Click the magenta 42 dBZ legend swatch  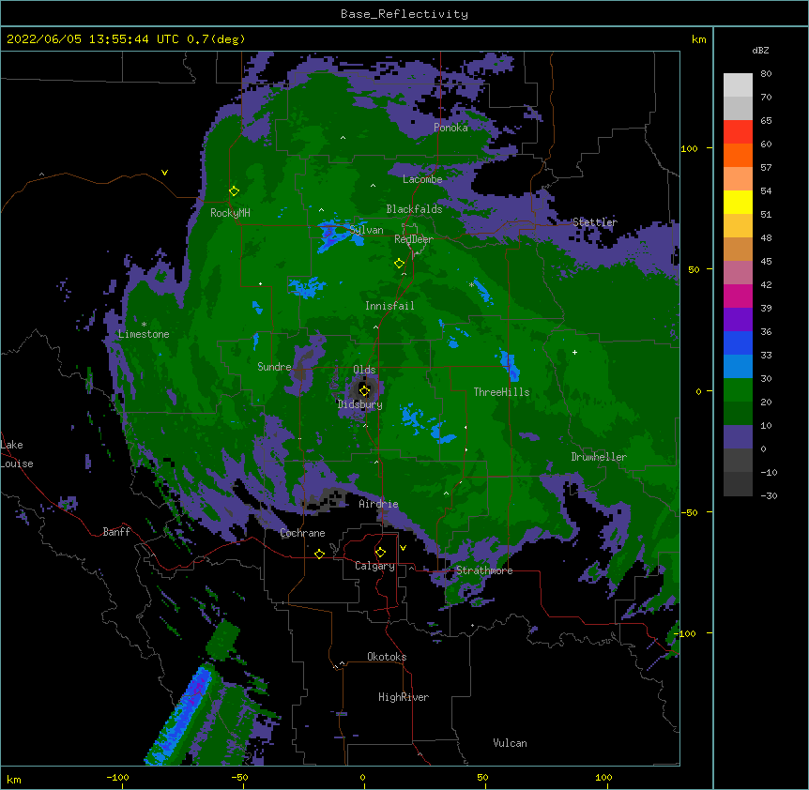pyautogui.click(x=738, y=296)
